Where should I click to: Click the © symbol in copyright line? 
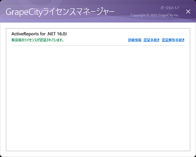[x=148, y=15]
